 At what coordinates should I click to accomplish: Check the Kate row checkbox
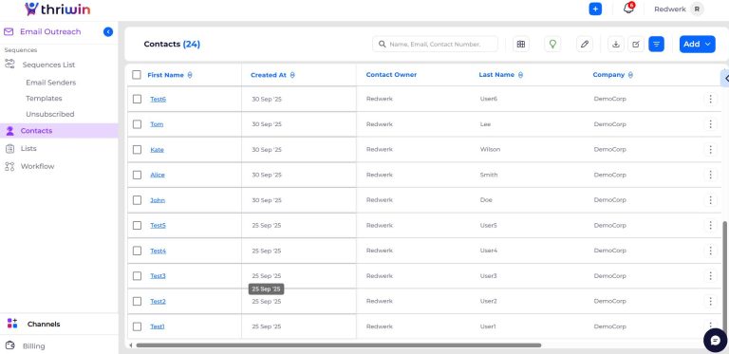point(137,150)
